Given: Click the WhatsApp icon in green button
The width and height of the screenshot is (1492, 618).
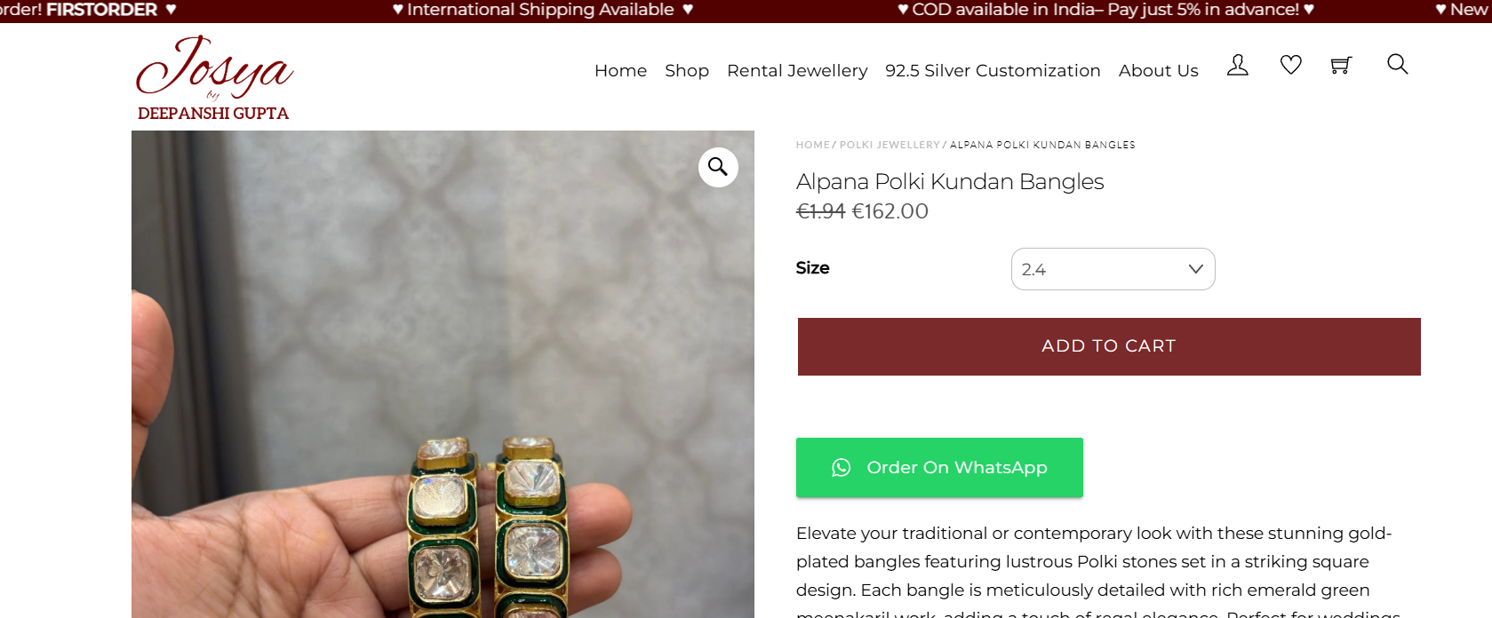Looking at the screenshot, I should [841, 468].
